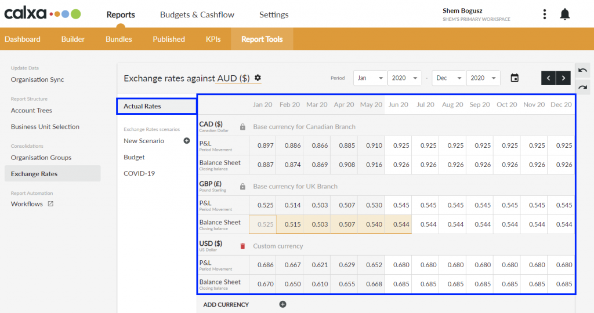Select the Report Tools tab

(262, 39)
